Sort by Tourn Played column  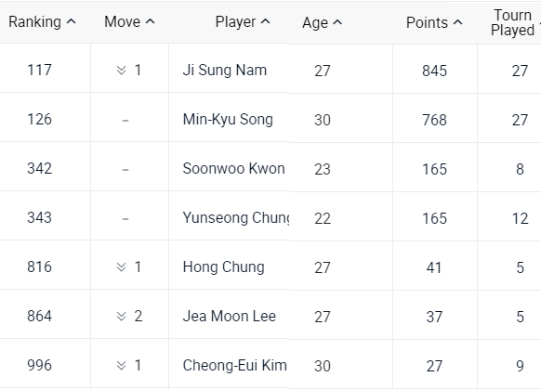515,22
